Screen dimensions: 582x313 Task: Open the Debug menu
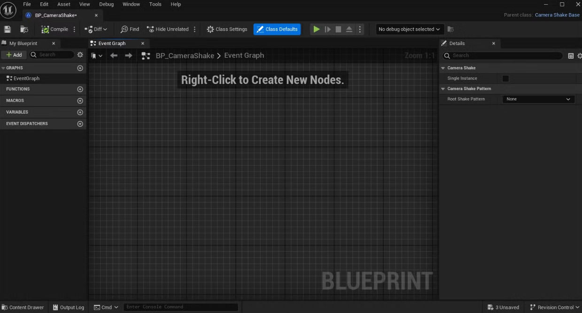(x=106, y=4)
